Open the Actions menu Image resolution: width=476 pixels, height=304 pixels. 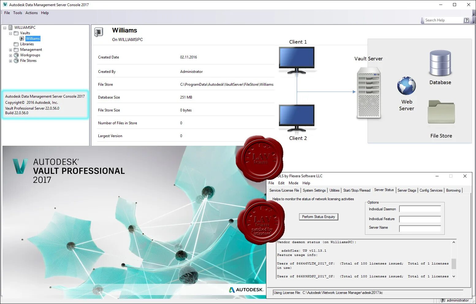tap(32, 13)
